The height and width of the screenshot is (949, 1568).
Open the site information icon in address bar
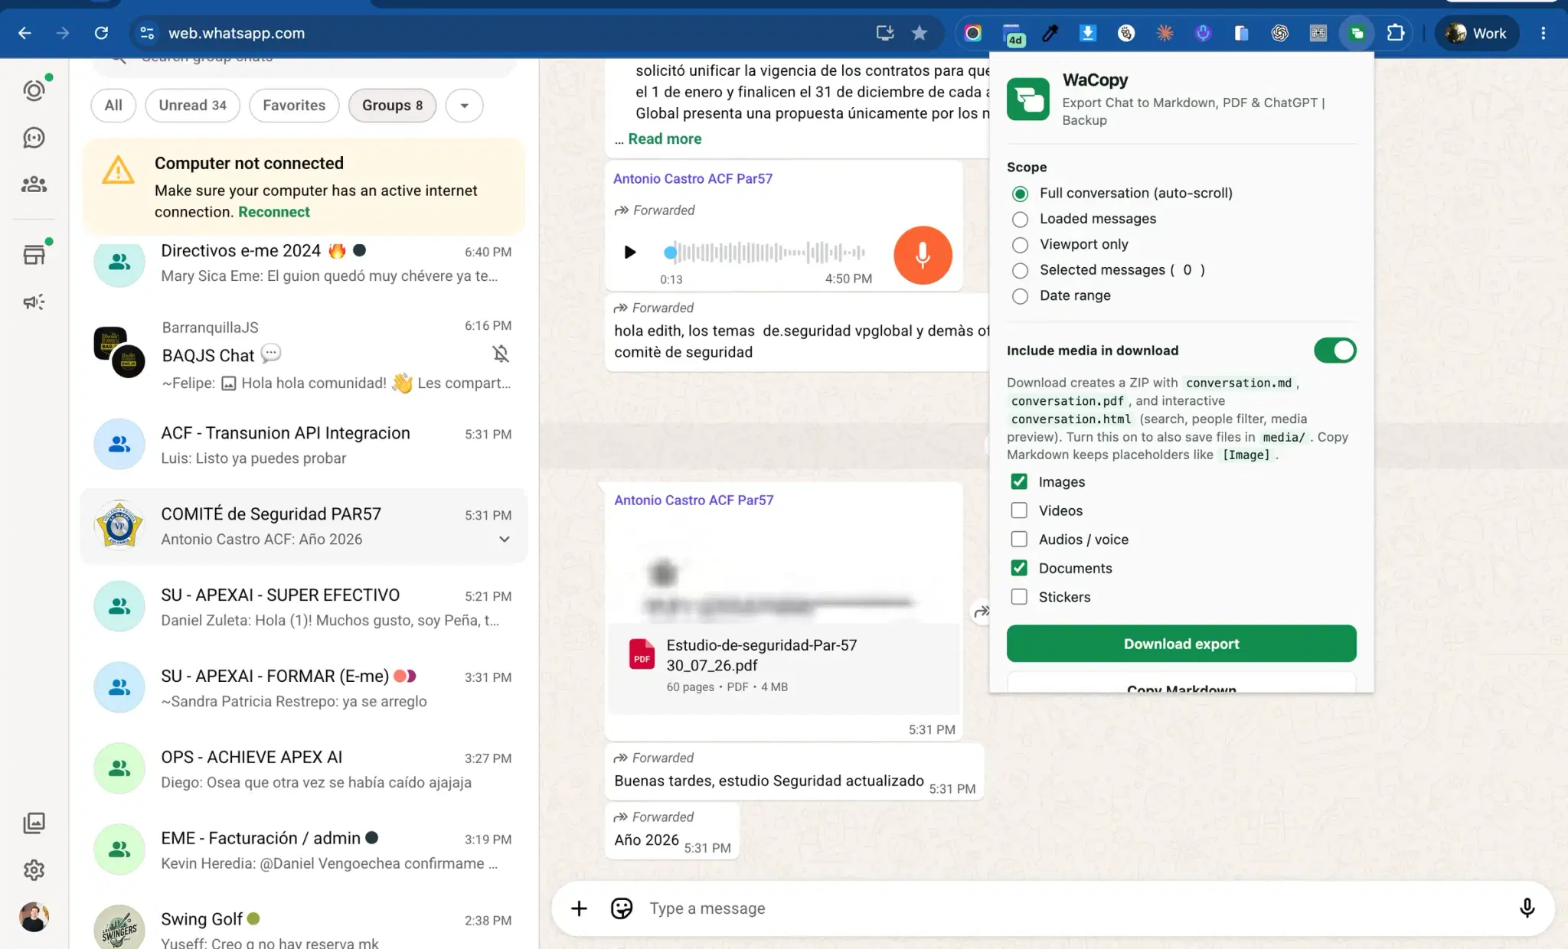(147, 33)
